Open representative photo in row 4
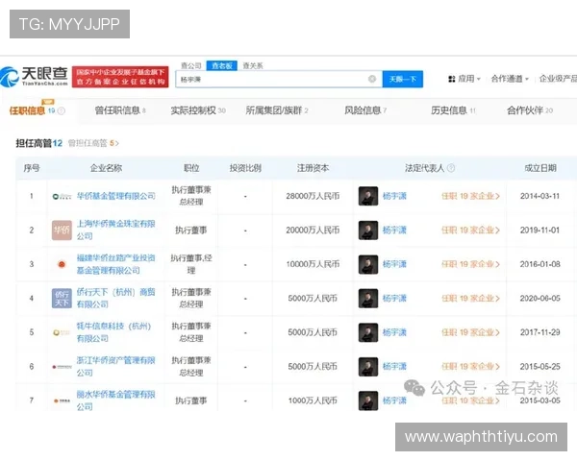The height and width of the screenshot is (461, 577). click(x=368, y=298)
